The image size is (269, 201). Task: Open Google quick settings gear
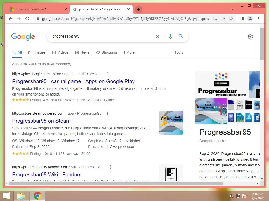click(250, 37)
